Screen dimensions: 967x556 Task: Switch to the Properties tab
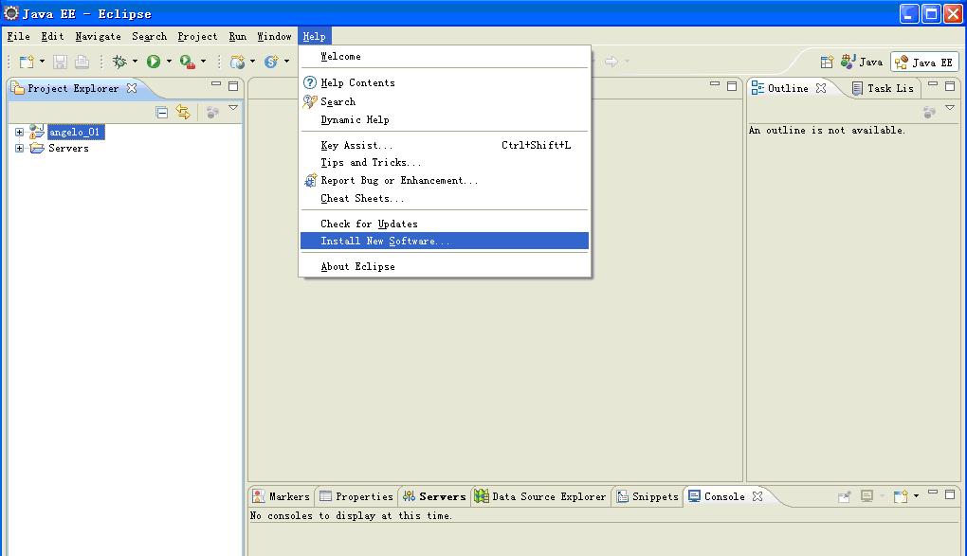[x=356, y=496]
